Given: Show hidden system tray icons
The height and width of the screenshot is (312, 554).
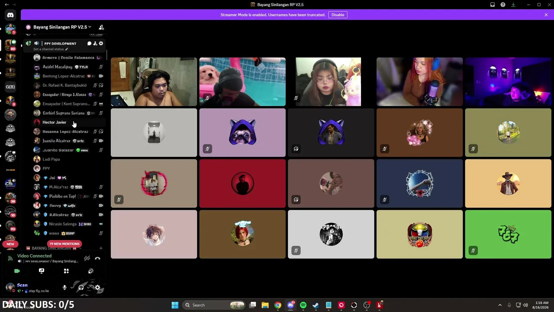Looking at the screenshot, I should (500, 305).
